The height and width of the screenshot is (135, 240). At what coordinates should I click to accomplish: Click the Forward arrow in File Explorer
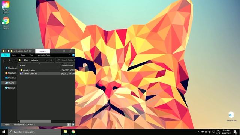9,60
